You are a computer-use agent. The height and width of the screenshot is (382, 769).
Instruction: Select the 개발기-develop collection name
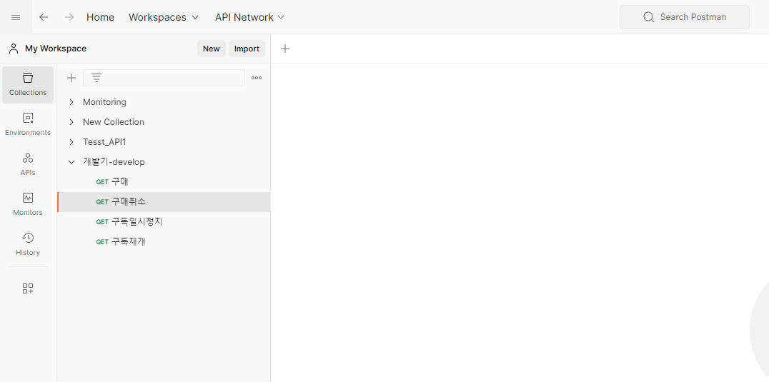pos(114,162)
